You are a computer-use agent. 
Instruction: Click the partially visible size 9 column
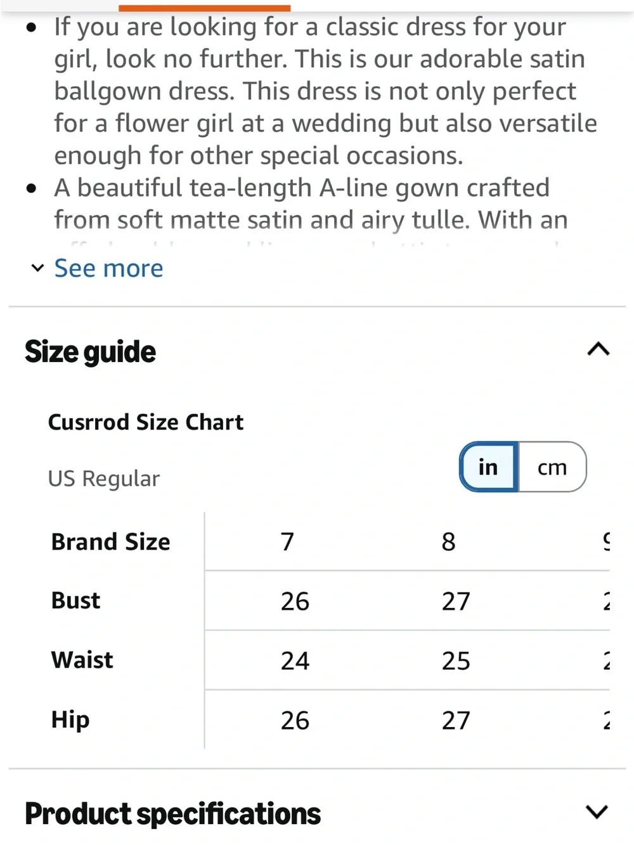point(606,542)
